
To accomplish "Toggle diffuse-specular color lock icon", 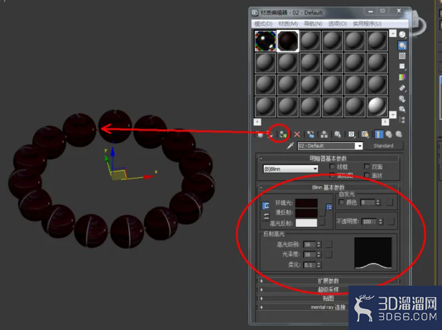I will (266, 216).
